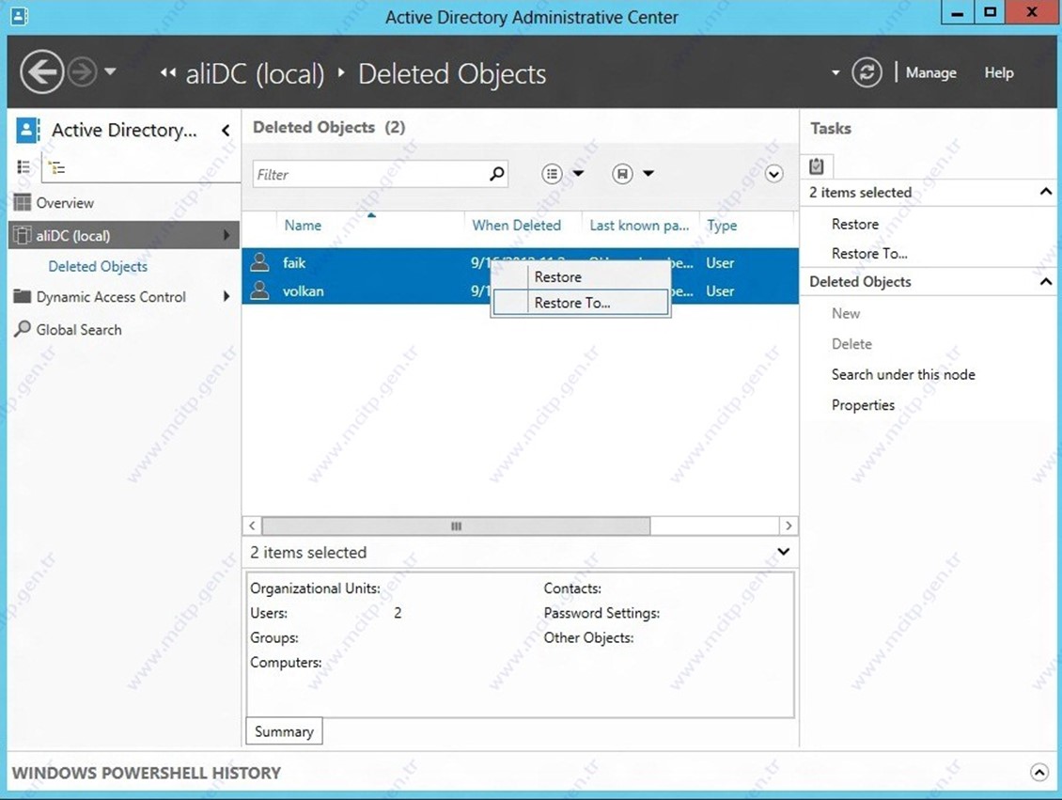Expand the Dynamic Access Control arrow
The image size is (1062, 800).
pos(226,296)
